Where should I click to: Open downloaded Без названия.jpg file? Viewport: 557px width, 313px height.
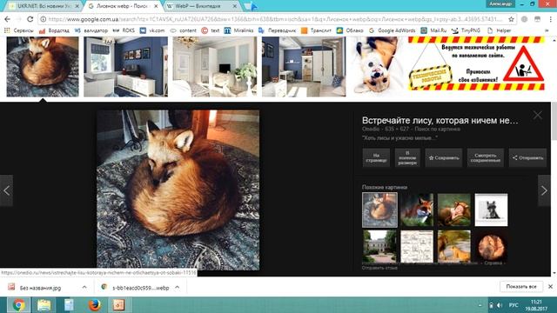tap(40, 288)
